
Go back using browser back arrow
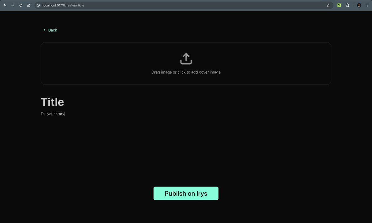[x=5, y=5]
